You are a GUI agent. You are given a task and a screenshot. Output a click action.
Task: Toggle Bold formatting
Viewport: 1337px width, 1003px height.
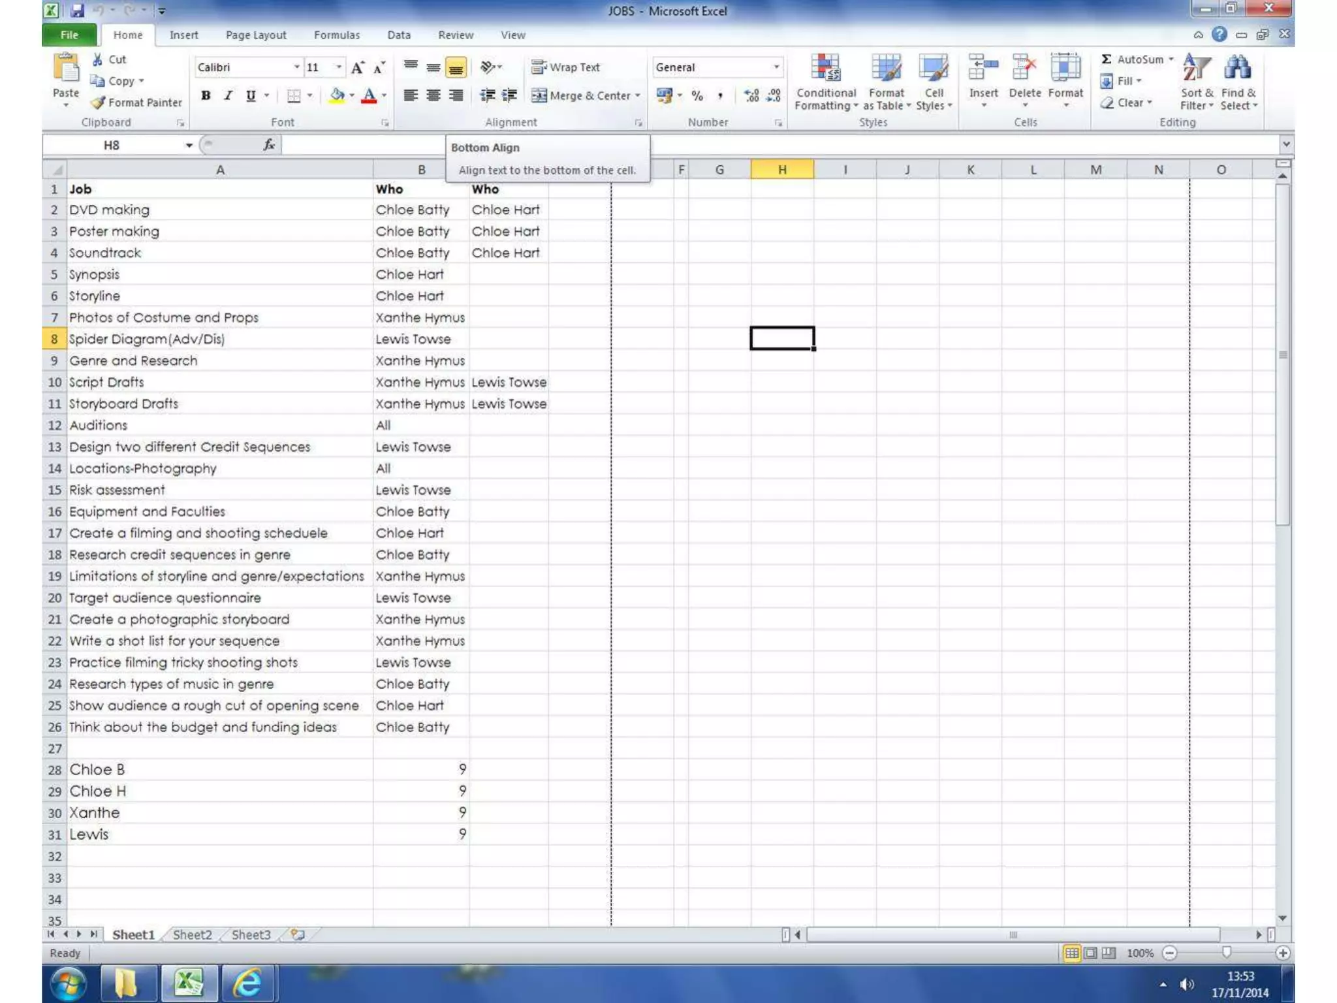[206, 96]
